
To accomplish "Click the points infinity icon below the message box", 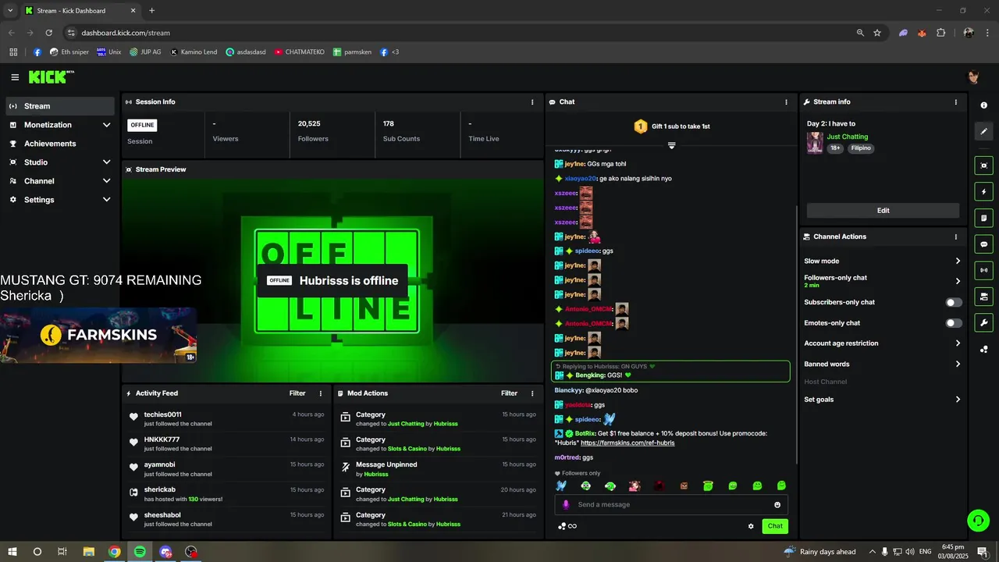I will (x=567, y=526).
